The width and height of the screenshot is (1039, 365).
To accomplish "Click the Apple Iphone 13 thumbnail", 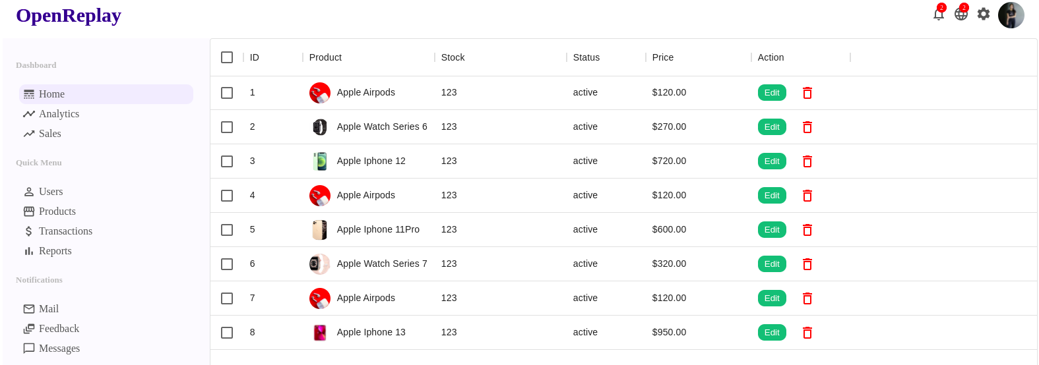I will (320, 333).
